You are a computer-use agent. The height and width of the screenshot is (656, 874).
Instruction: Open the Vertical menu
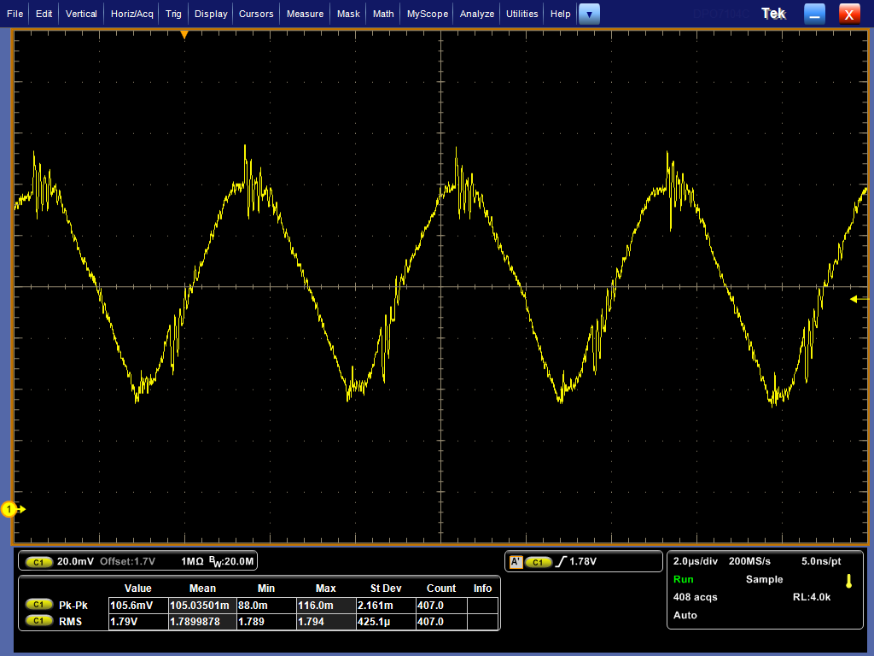[x=81, y=14]
